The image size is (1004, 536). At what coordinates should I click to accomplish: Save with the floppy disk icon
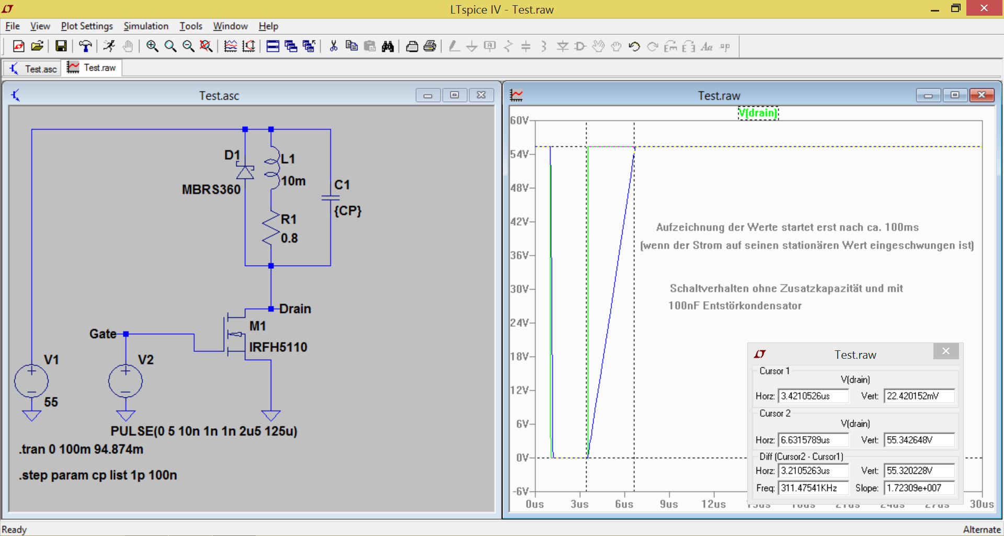tap(61, 47)
